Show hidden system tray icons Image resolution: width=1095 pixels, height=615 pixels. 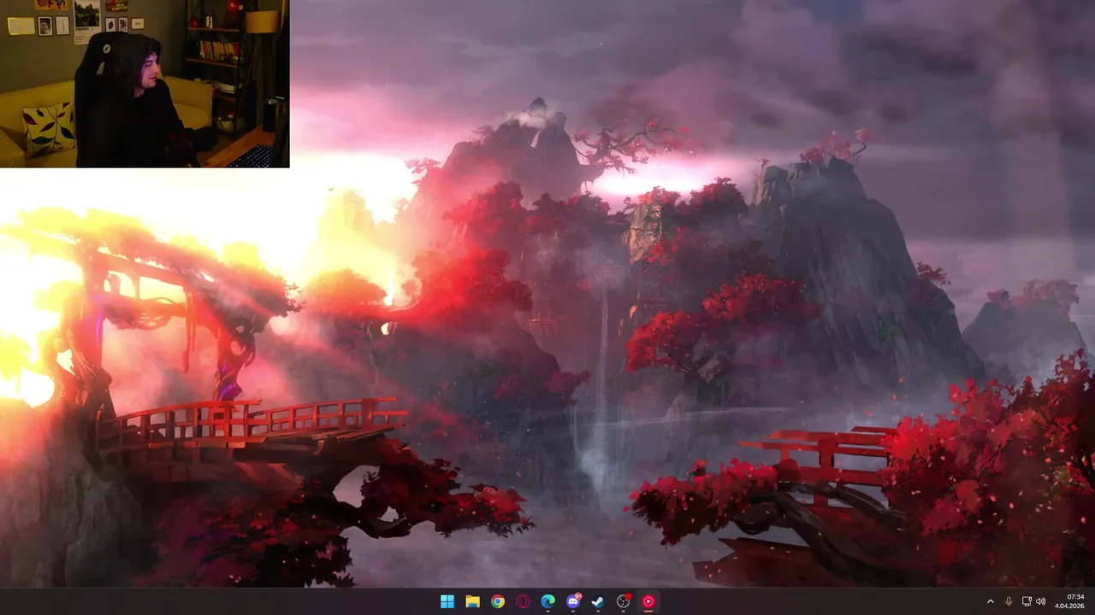(x=991, y=601)
